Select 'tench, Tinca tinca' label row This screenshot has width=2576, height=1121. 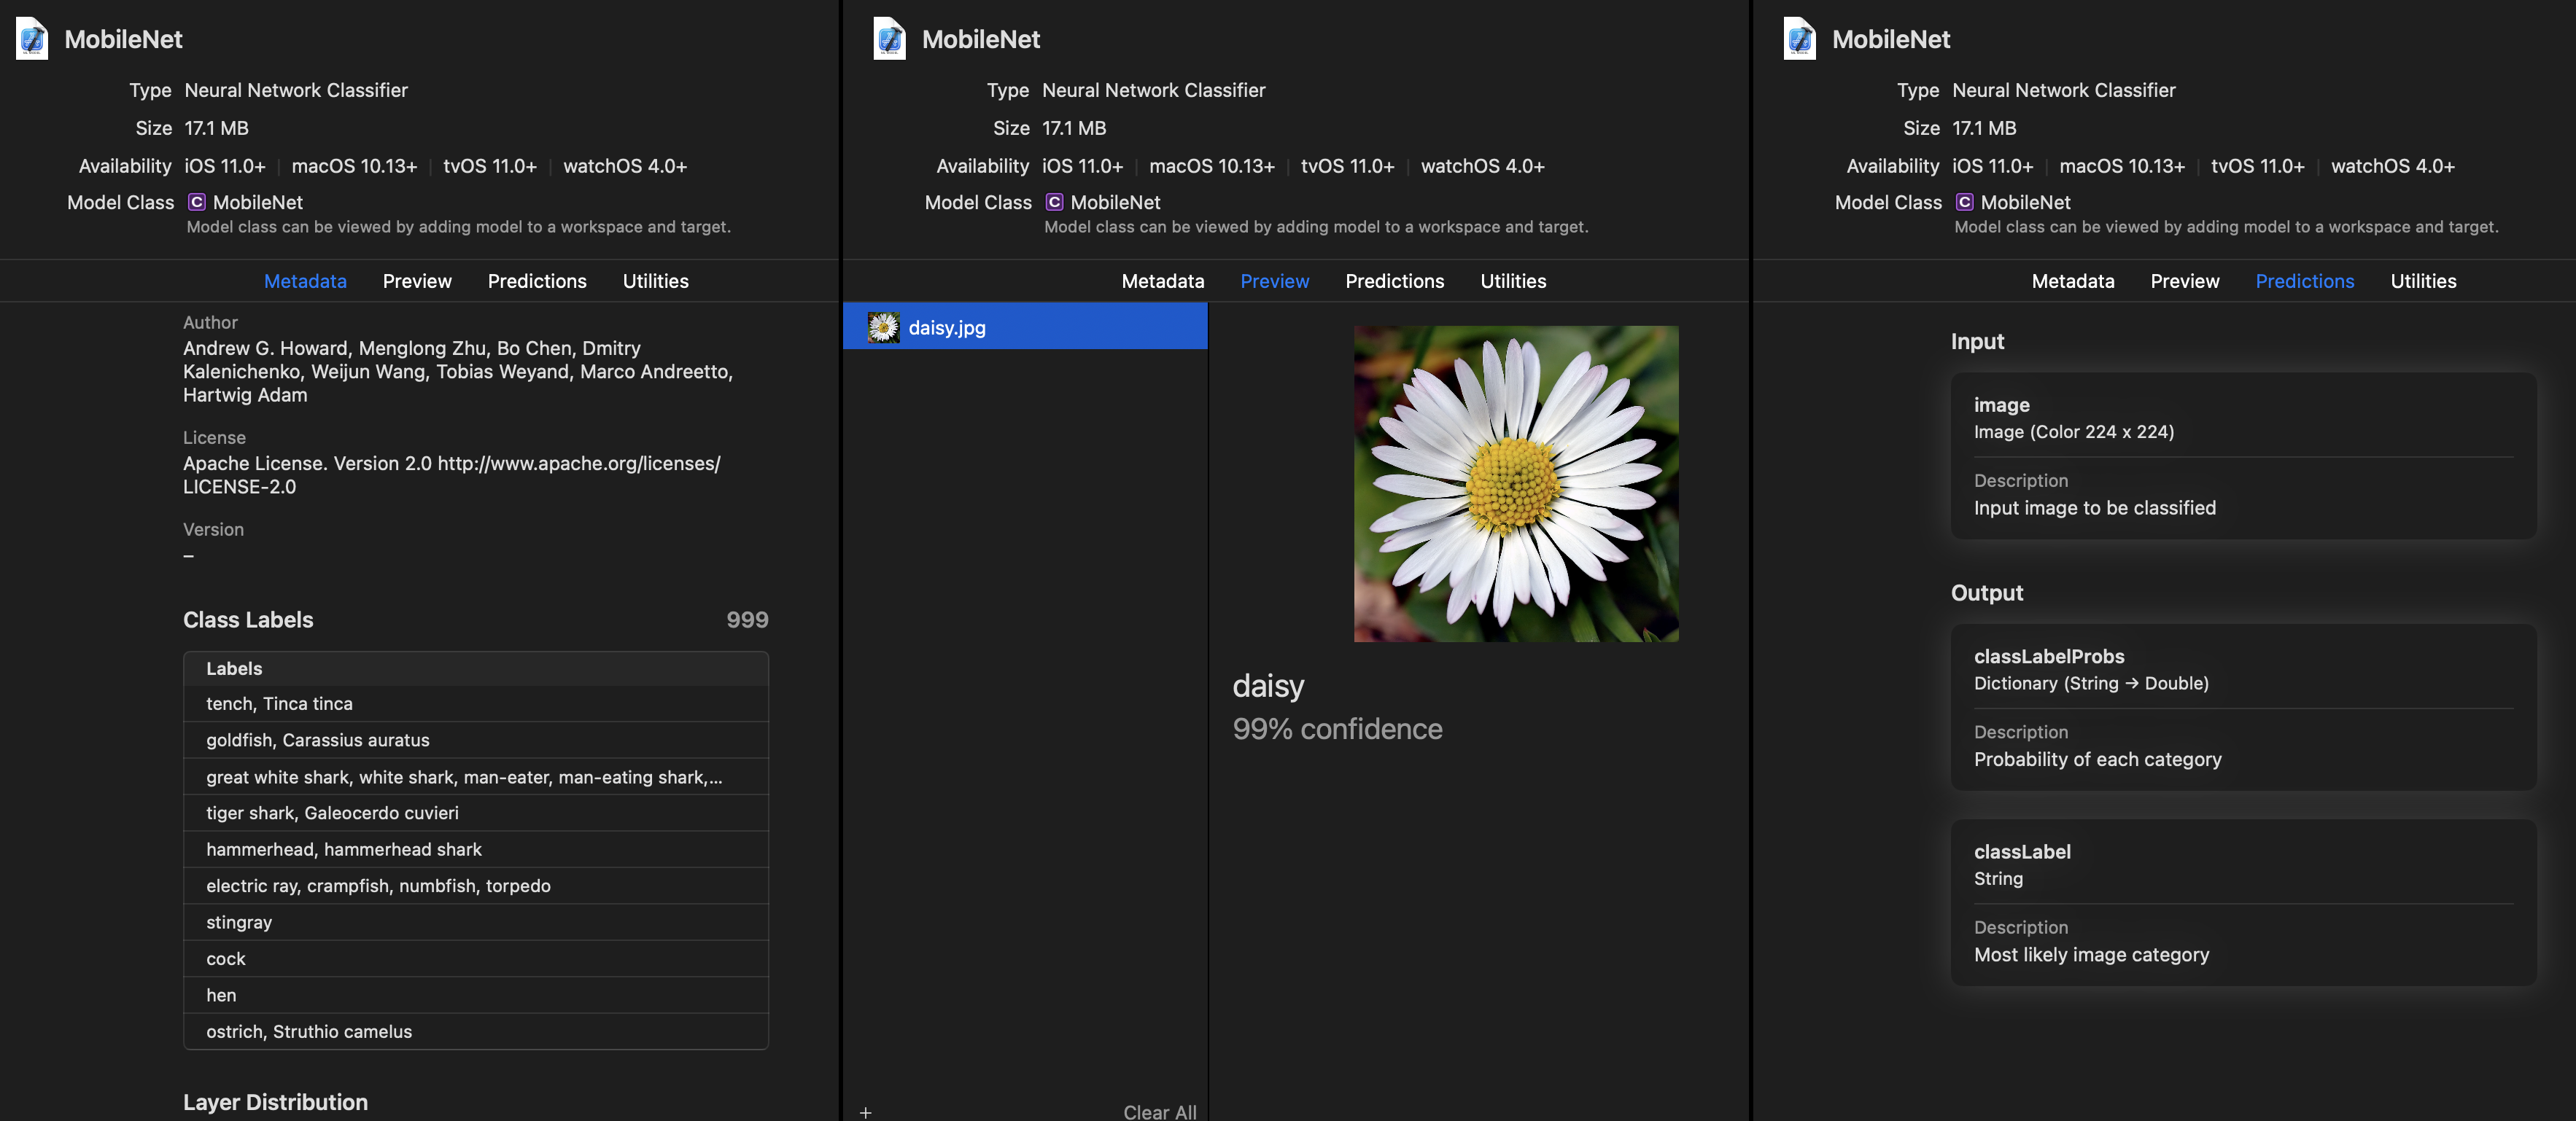476,703
